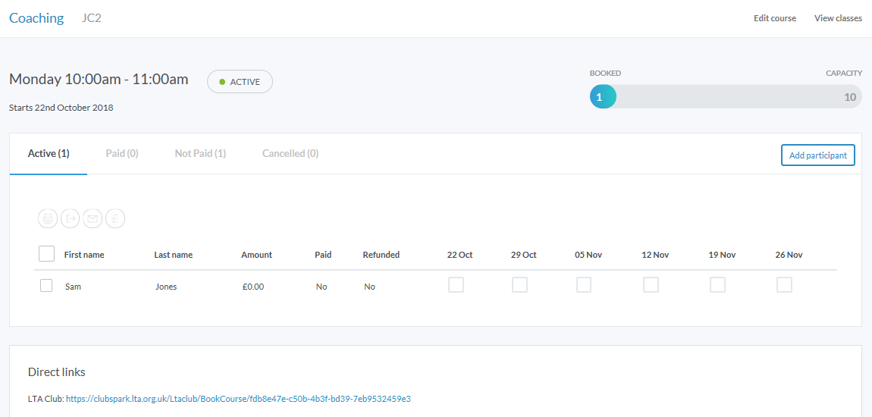Click the pound payment icon

pyautogui.click(x=115, y=218)
